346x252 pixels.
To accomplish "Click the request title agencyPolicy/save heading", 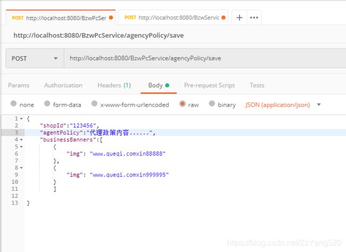I will (98, 36).
